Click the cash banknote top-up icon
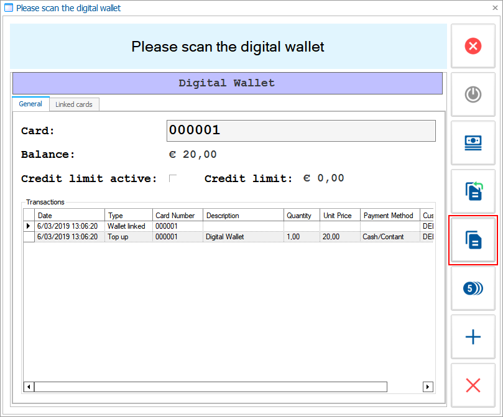The image size is (503, 417). click(x=473, y=143)
